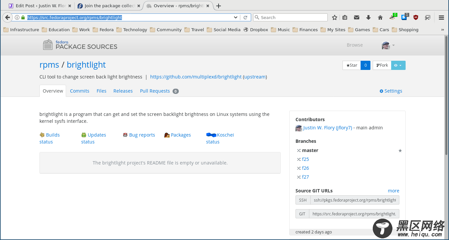Switch to Join the package collection tab
Image resolution: width=449 pixels, height=240 pixels.
[x=109, y=6]
